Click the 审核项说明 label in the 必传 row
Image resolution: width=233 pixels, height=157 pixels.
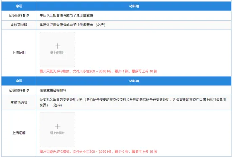(19, 25)
